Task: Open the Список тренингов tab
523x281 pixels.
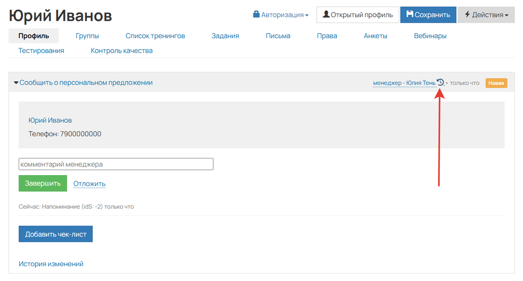Action: [x=155, y=36]
